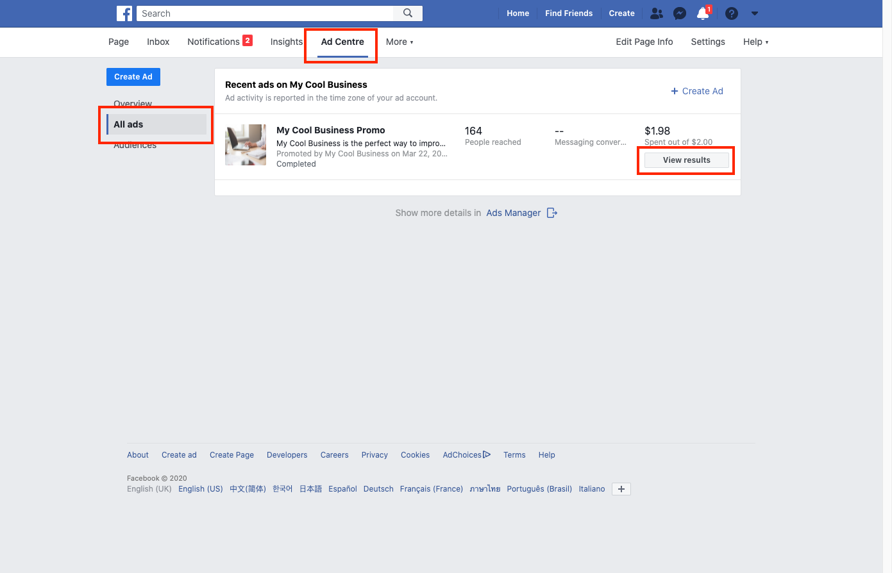Open Edit Page Info
The height and width of the screenshot is (573, 892).
pos(644,42)
